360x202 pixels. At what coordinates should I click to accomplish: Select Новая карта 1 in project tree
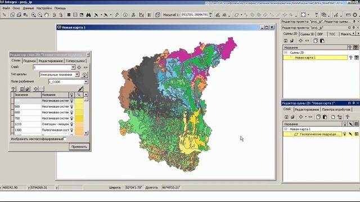click(315, 58)
